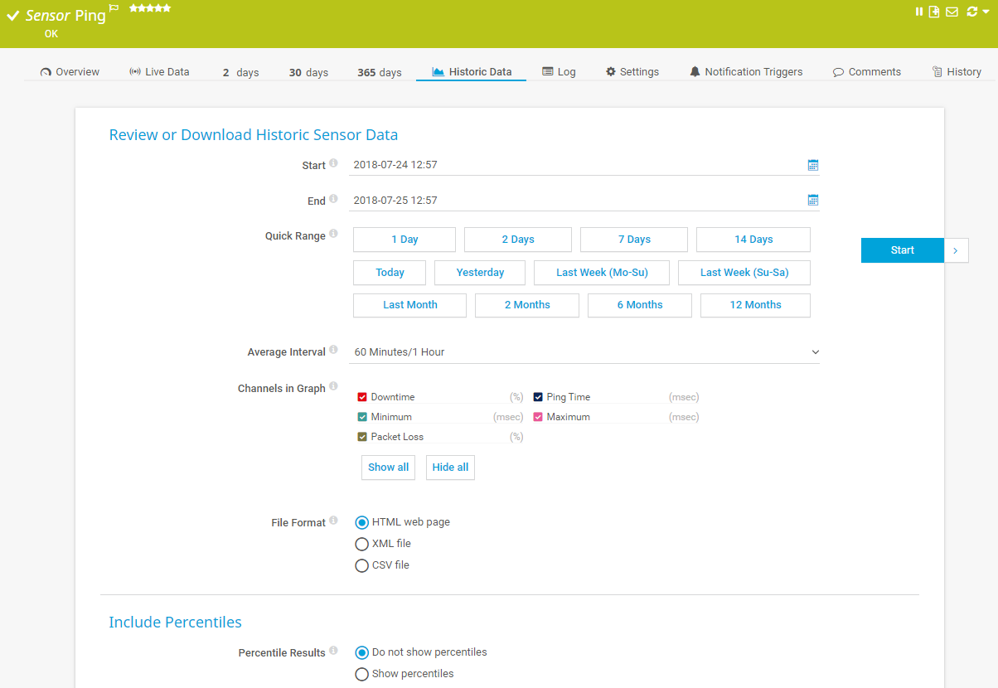Screen dimensions: 998x688
Task: Click the priority flag icon beside Sensor Ping
Action: [114, 9]
